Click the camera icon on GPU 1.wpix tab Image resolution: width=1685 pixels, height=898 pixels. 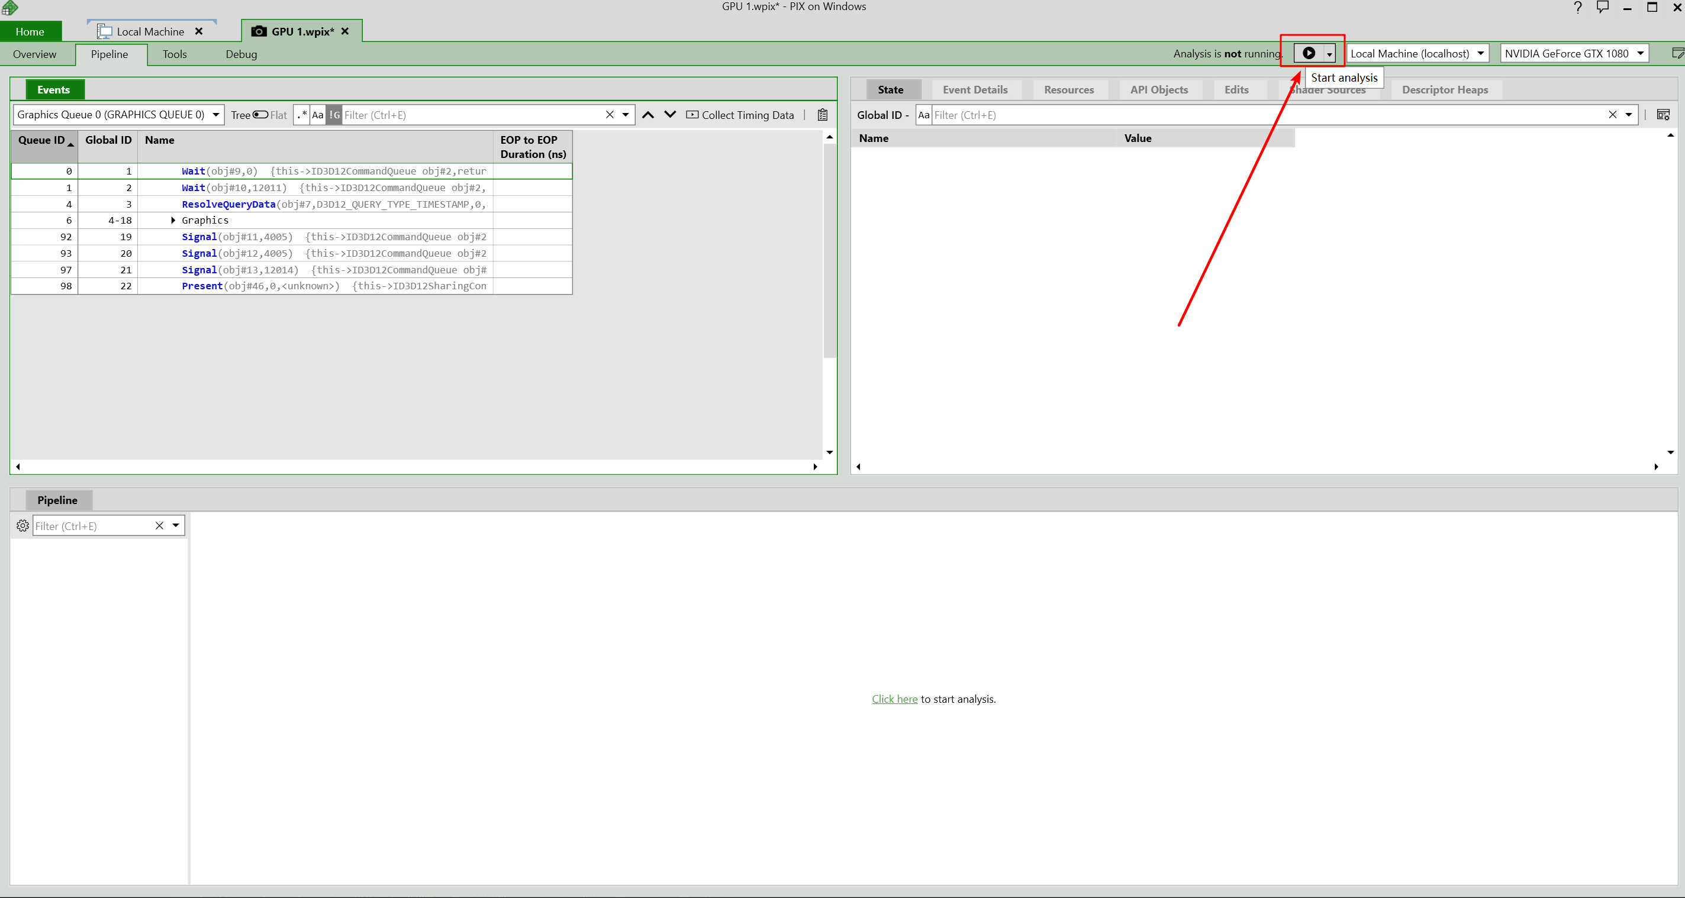tap(259, 31)
